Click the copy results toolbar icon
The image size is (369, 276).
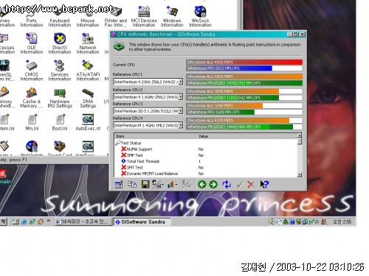(x=132, y=185)
